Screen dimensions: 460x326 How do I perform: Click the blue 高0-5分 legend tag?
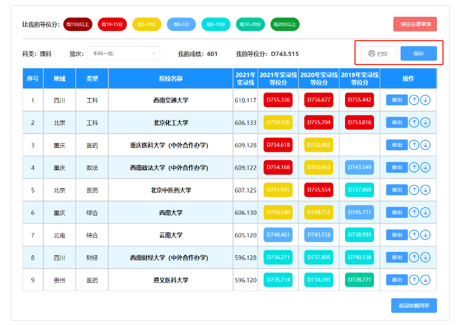pos(181,24)
